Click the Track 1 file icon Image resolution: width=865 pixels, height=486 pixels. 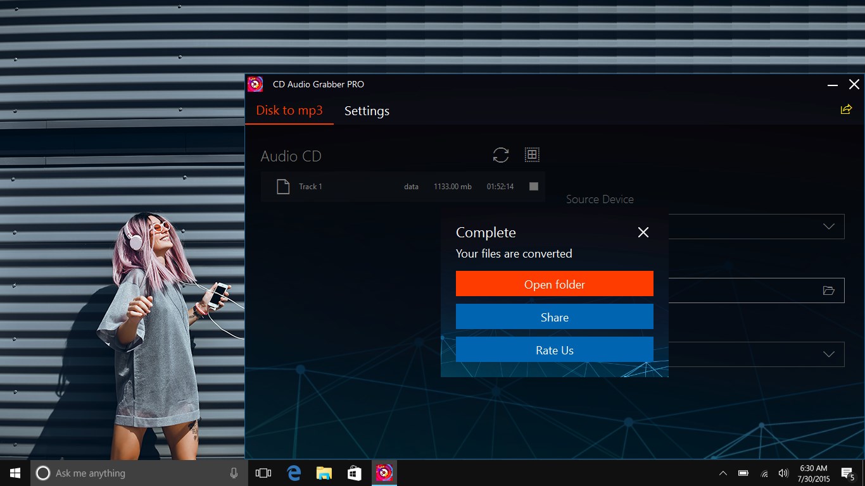coord(282,186)
